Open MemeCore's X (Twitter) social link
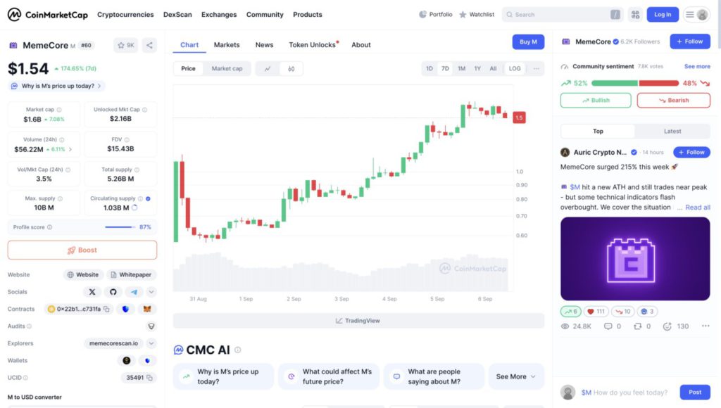Screen dimensions: 721x408 (x=92, y=292)
